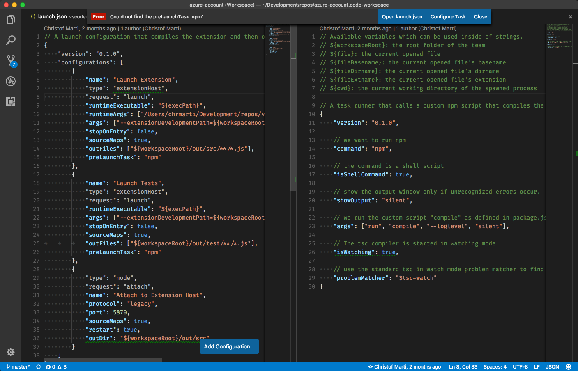Show the Problems panel warnings count
578x371 pixels.
(x=62, y=366)
